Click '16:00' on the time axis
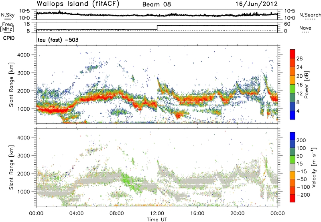Viewport: 321px width, 222px height. point(197,214)
